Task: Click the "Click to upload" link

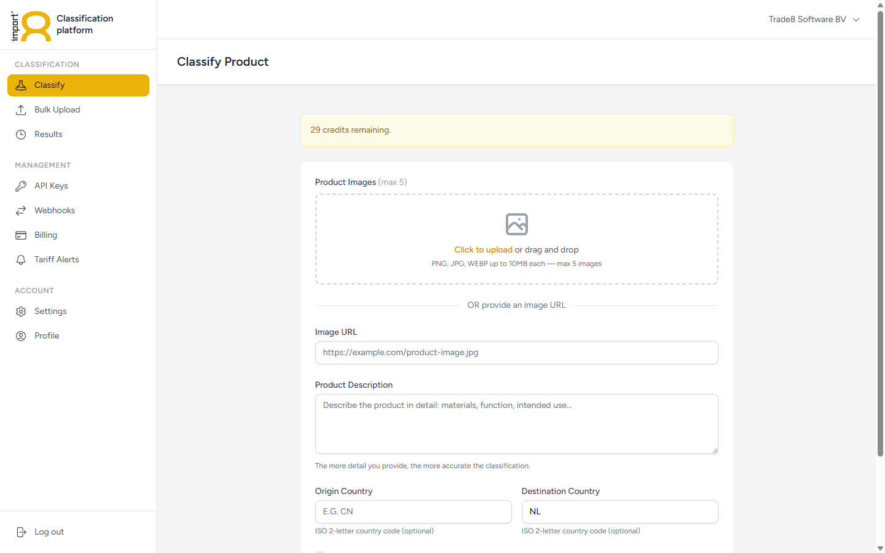Action: [x=483, y=249]
